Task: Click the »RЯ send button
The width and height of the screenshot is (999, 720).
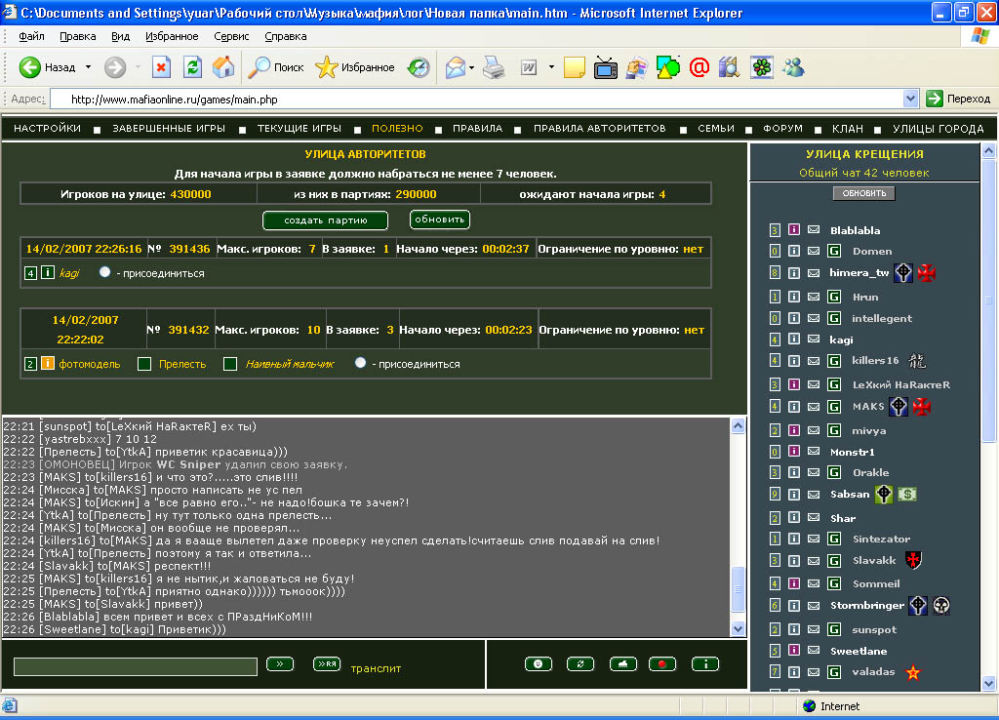Action: [x=327, y=664]
